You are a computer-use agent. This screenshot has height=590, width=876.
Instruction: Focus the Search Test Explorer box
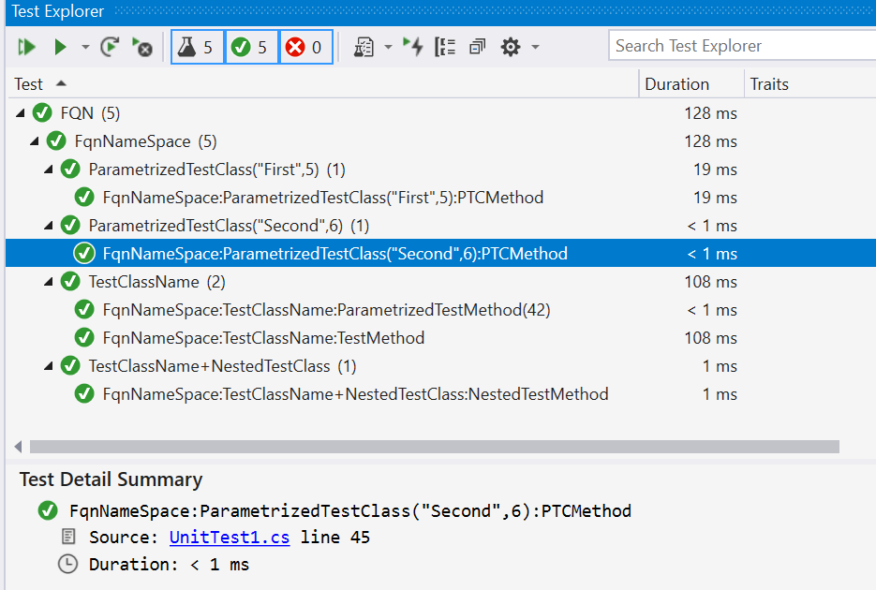[x=742, y=46]
